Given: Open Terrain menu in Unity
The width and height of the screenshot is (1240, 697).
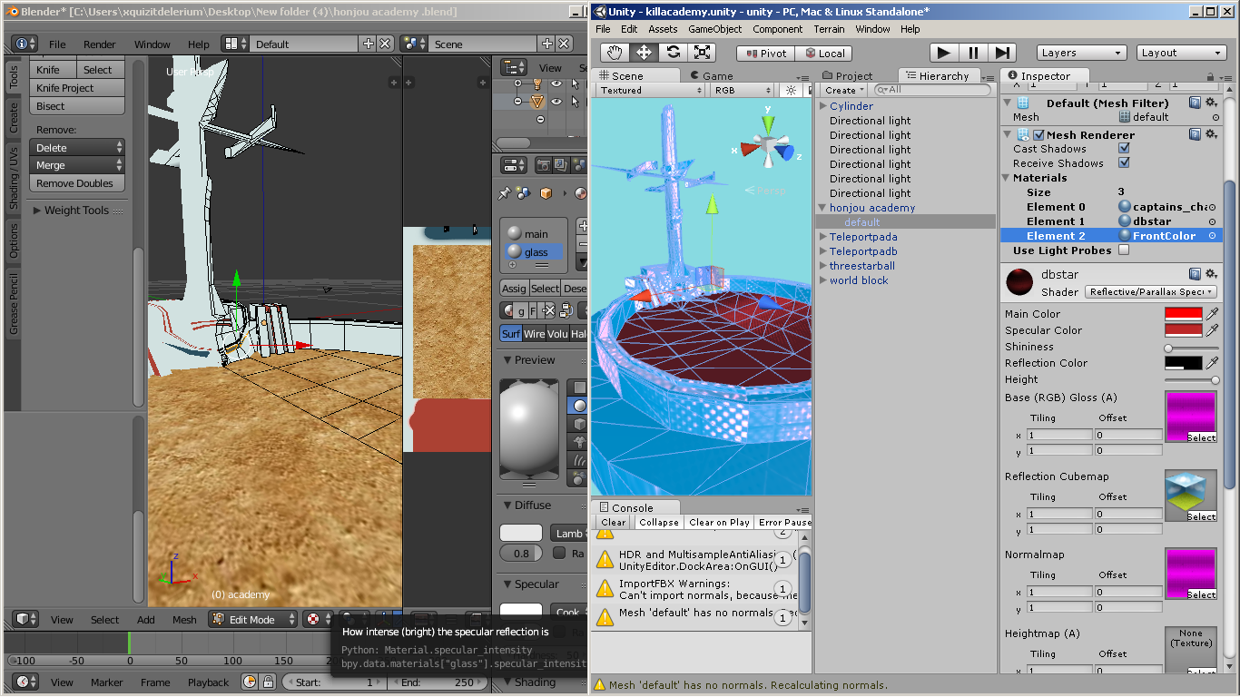Looking at the screenshot, I should pyautogui.click(x=829, y=29).
